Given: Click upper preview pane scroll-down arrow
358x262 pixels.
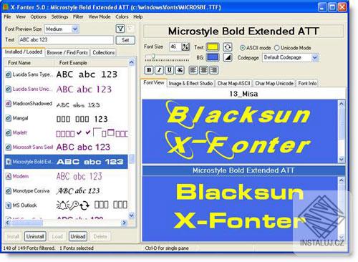Looking at the screenshot, I should (342, 159).
